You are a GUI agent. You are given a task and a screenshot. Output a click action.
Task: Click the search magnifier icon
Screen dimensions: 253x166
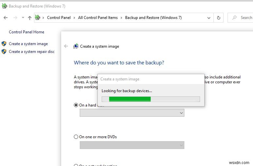[x=234, y=17]
